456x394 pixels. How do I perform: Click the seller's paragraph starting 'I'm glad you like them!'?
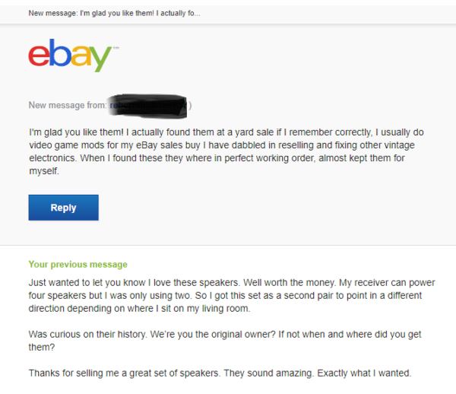pyautogui.click(x=226, y=151)
